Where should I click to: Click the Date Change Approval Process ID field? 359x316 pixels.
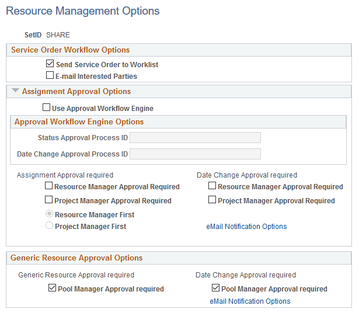(195, 154)
